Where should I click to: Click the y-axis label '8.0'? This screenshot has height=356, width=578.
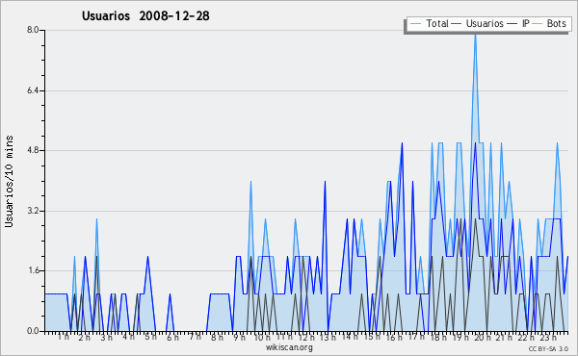click(33, 30)
